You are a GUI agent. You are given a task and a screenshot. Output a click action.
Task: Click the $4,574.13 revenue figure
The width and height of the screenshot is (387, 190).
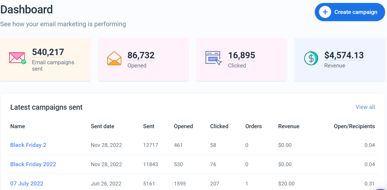344,55
